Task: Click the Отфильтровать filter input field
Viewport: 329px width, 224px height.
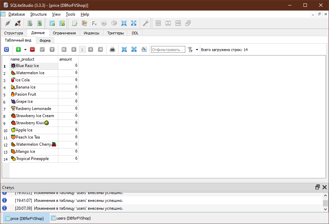Action: click(x=168, y=50)
